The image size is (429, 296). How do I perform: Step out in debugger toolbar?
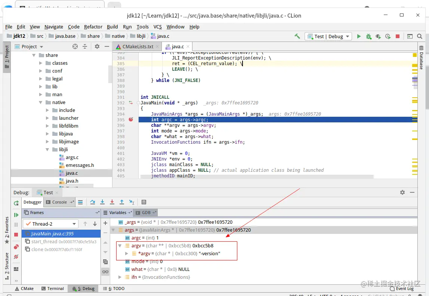[122, 202]
